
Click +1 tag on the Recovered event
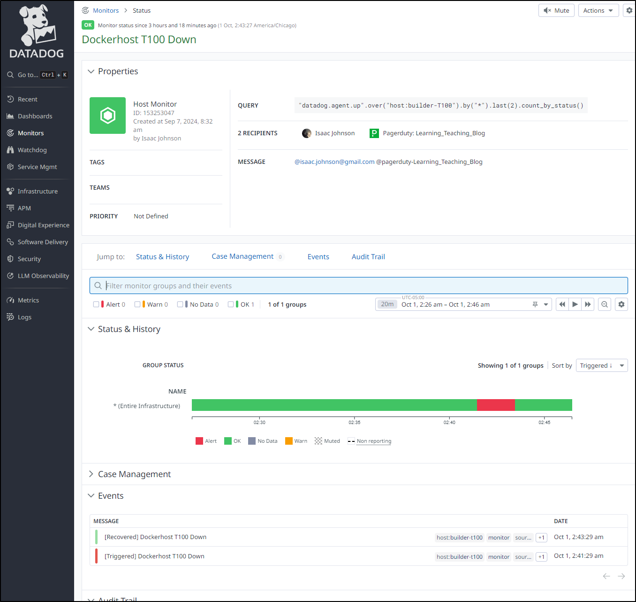pos(542,538)
